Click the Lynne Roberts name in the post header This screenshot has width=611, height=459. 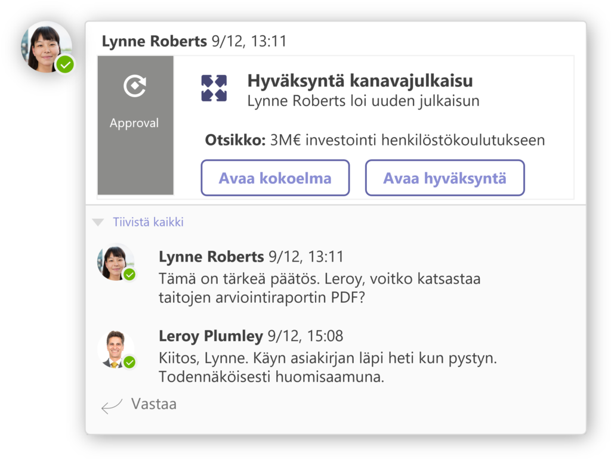154,41
